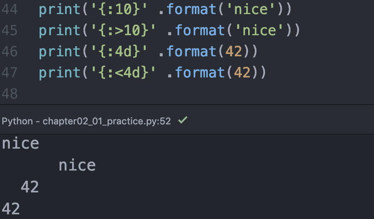Click the print keyword on line 47
Viewport: 374px width, 219px height.
60,73
